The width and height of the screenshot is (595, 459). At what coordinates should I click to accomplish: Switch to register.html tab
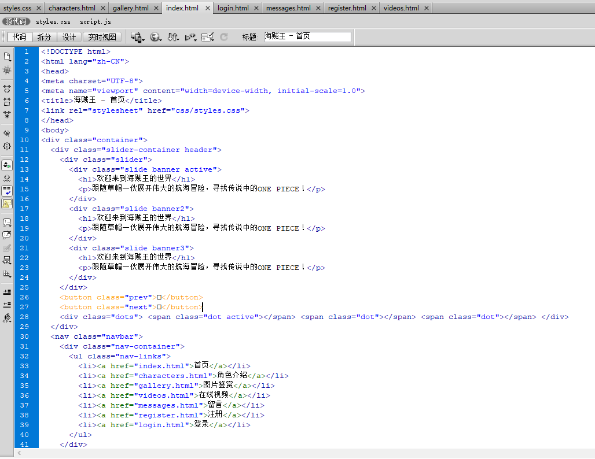tap(347, 8)
